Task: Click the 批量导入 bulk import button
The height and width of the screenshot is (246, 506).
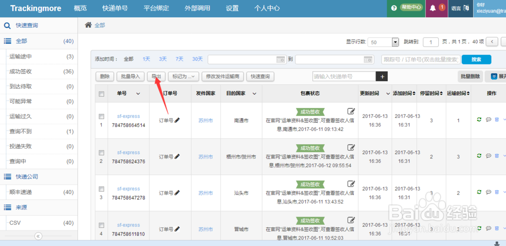Action: point(131,77)
